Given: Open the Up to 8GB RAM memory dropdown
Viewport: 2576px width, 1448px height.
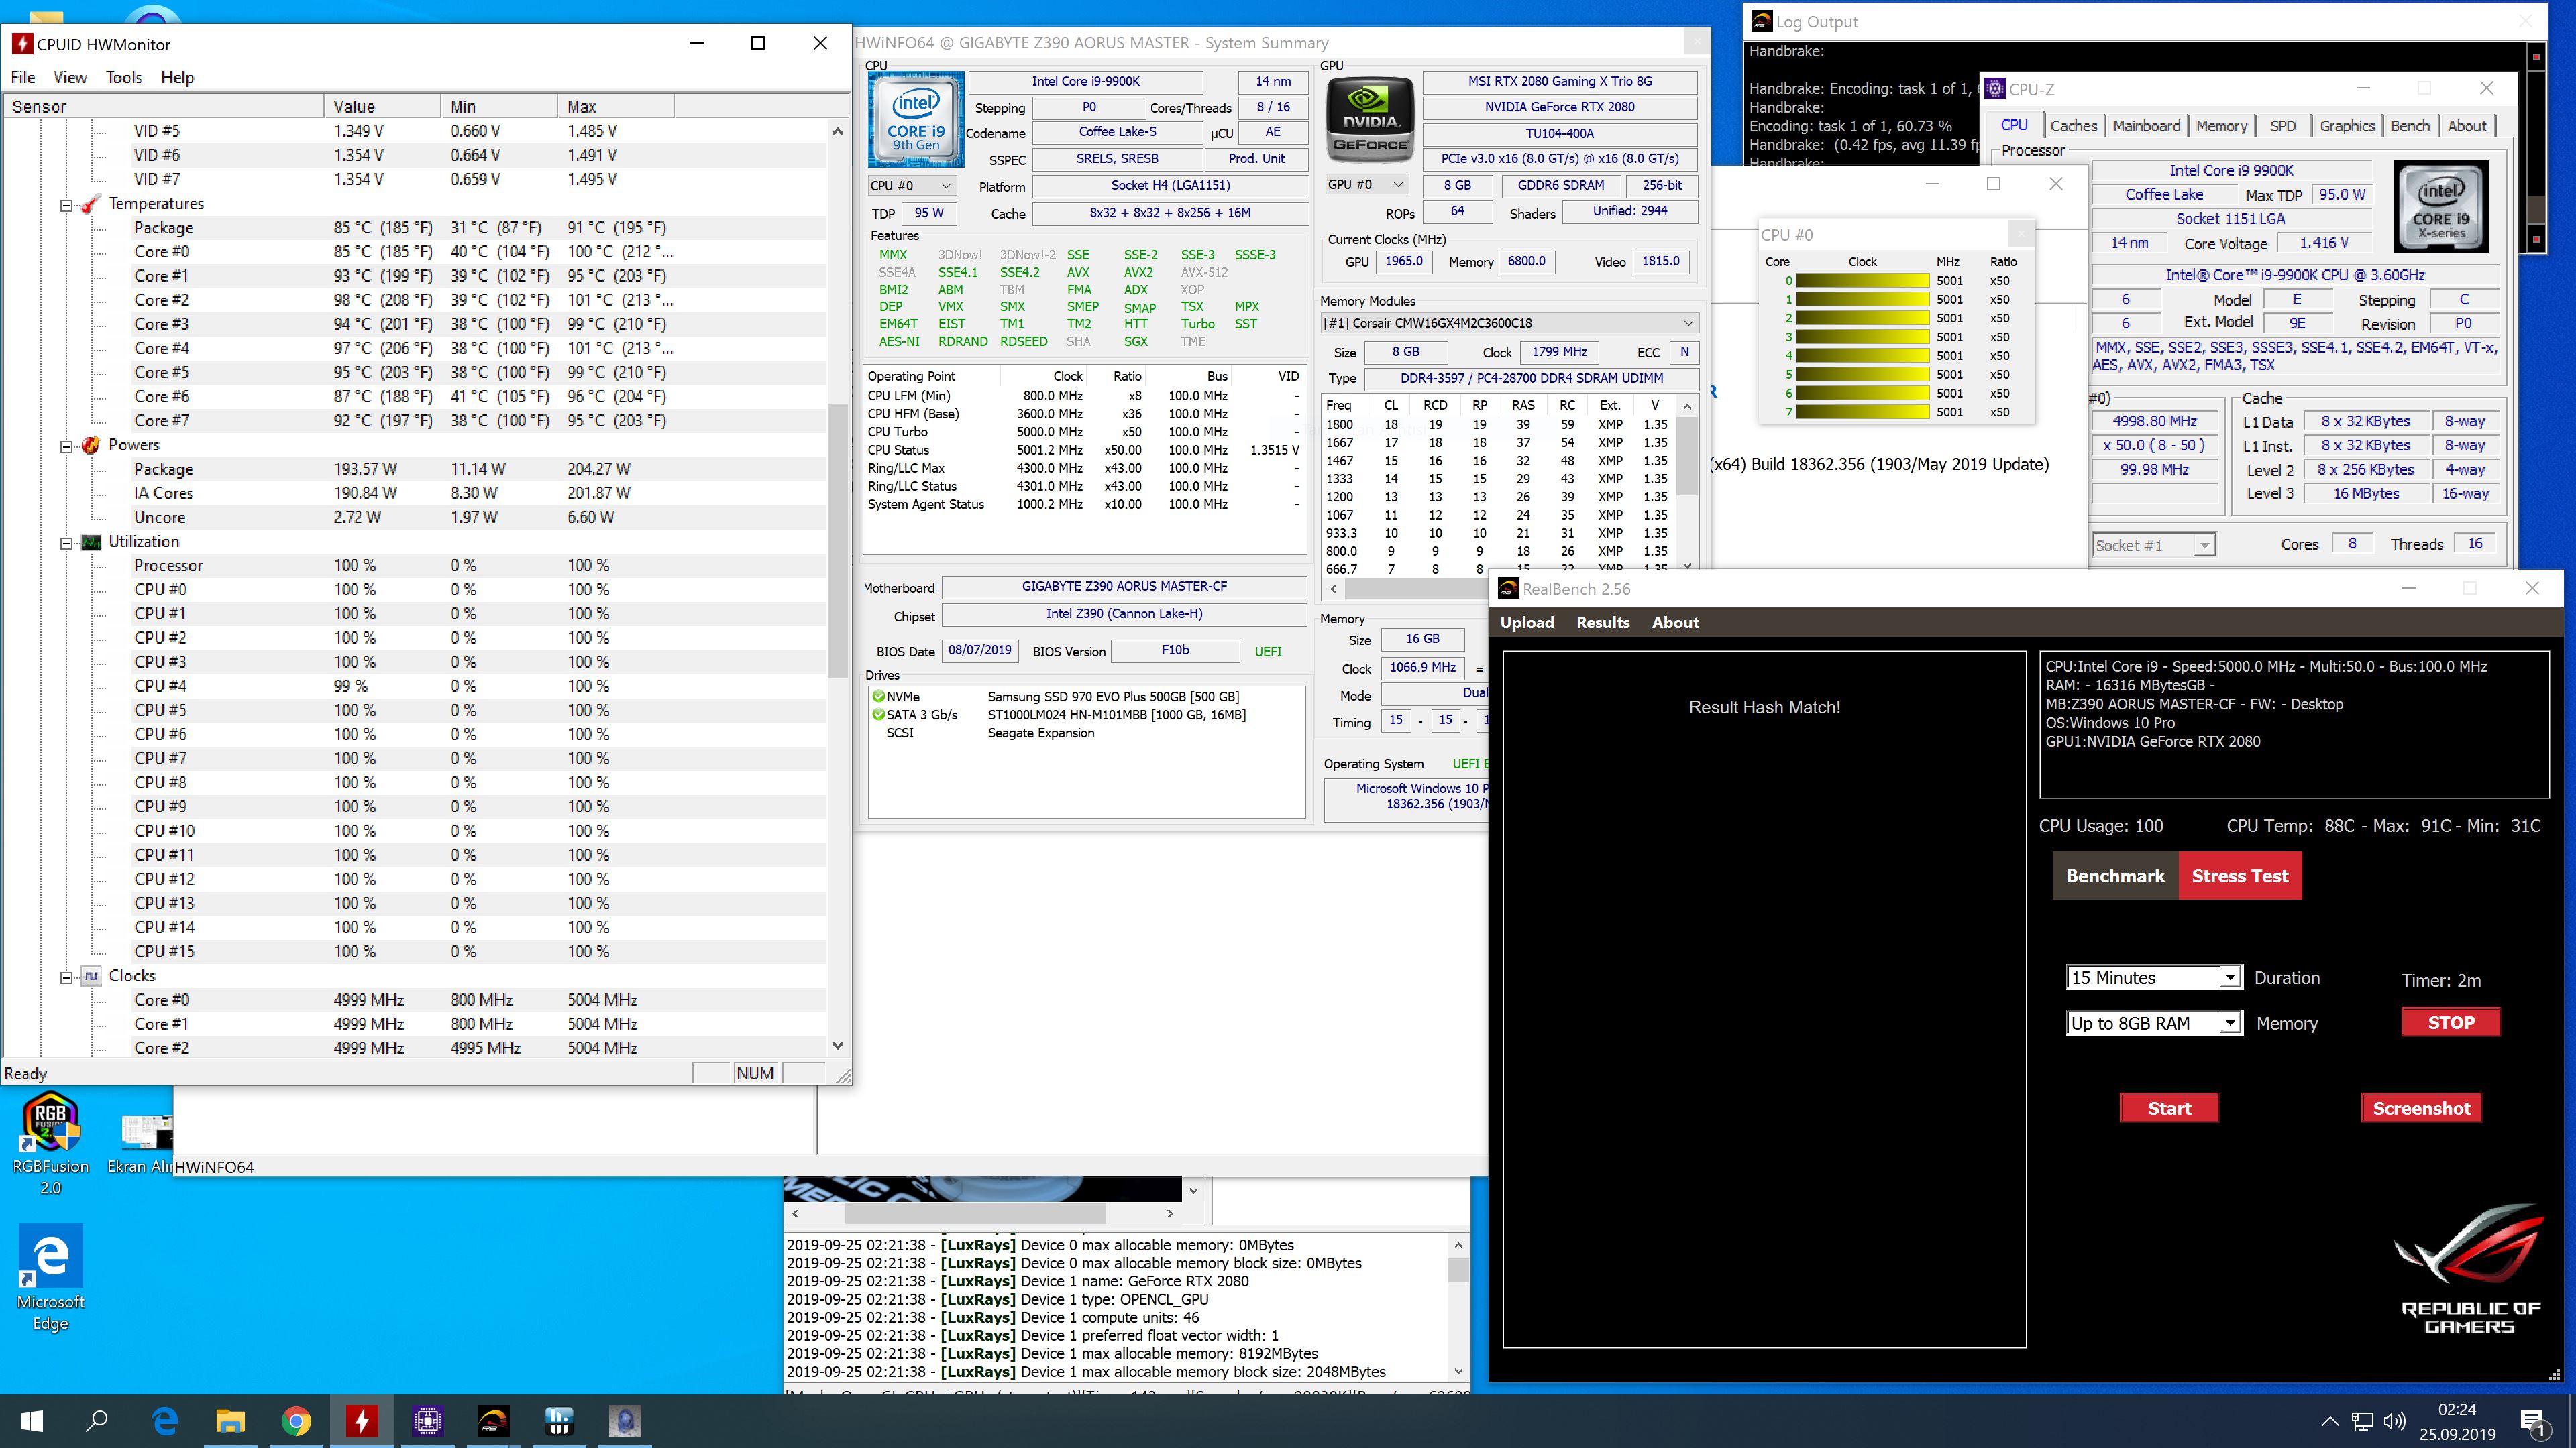Looking at the screenshot, I should click(x=2153, y=1023).
